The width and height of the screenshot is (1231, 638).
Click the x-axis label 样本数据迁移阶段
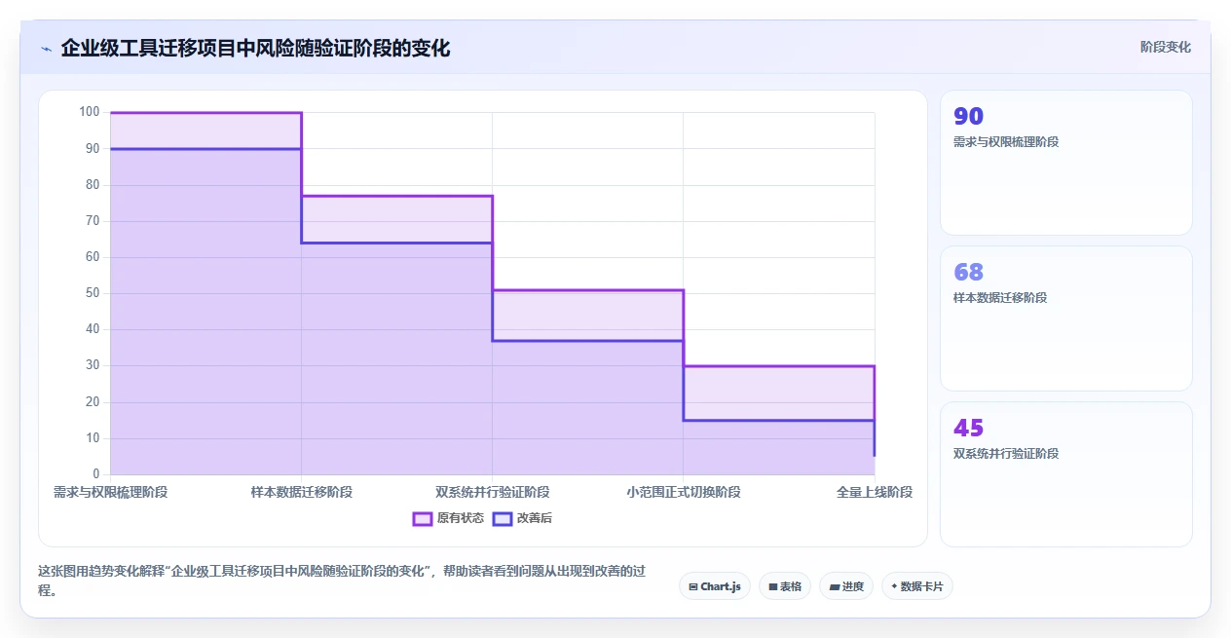302,492
